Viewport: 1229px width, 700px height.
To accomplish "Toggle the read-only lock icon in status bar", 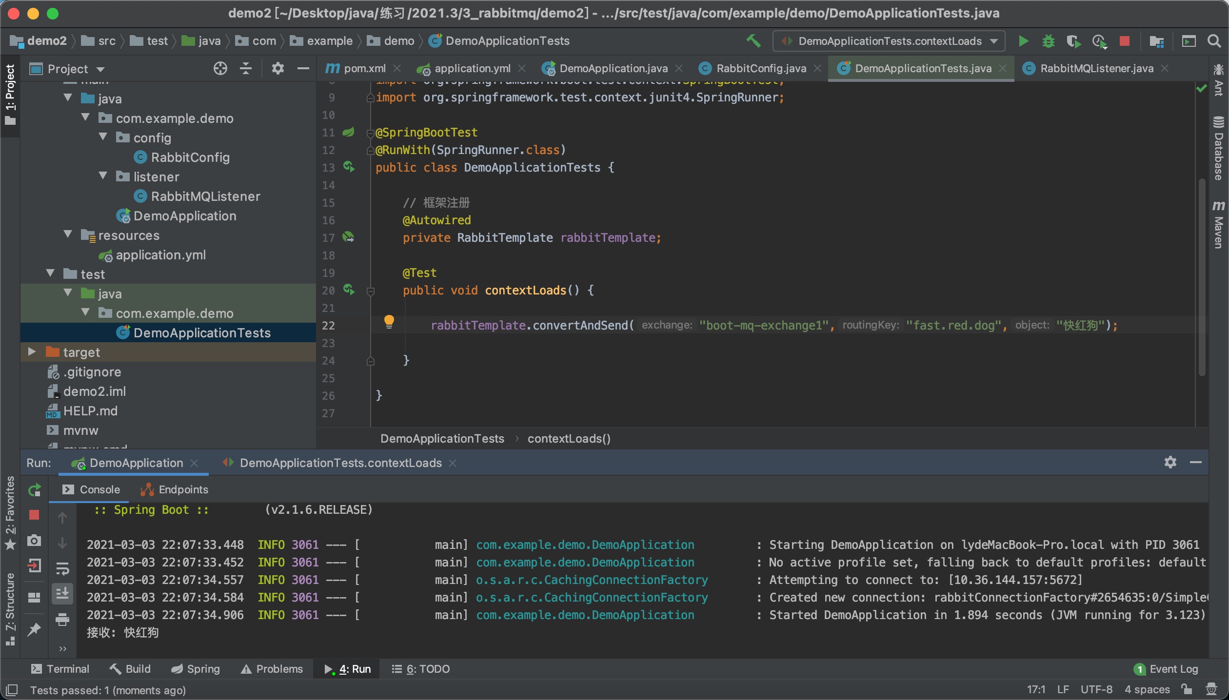I will [x=1187, y=689].
